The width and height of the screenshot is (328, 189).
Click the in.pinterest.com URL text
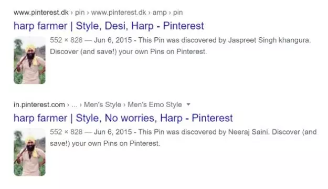(x=39, y=104)
